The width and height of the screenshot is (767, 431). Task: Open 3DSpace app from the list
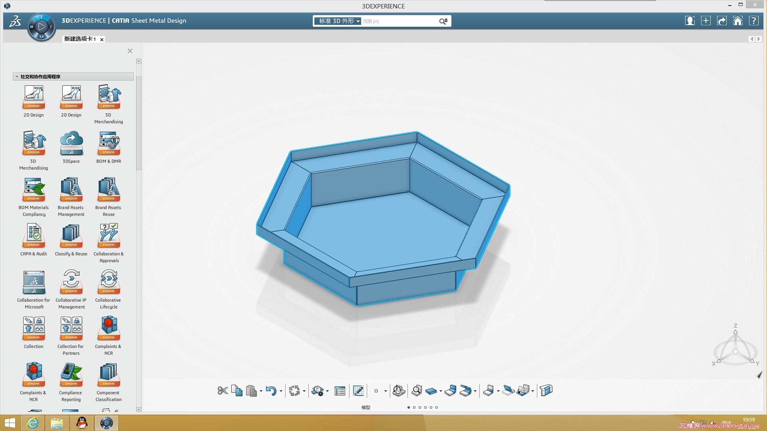pos(71,144)
